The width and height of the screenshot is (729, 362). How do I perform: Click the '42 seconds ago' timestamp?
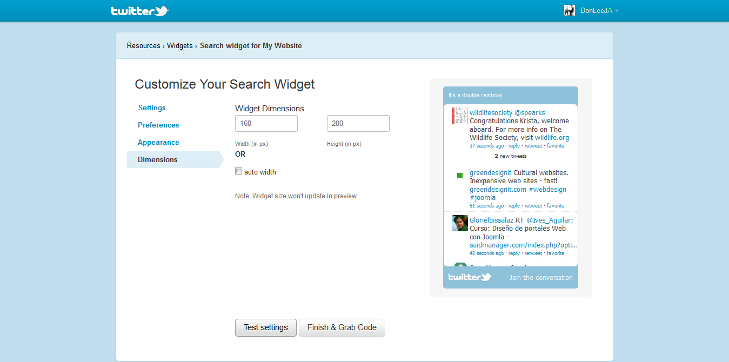(486, 253)
